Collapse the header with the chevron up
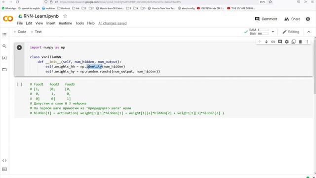This screenshot has width=316, height=178. [309, 32]
